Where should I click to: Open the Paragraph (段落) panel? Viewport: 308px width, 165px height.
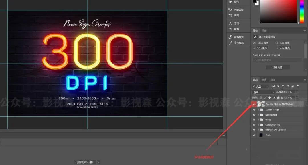pyautogui.click(x=234, y=29)
